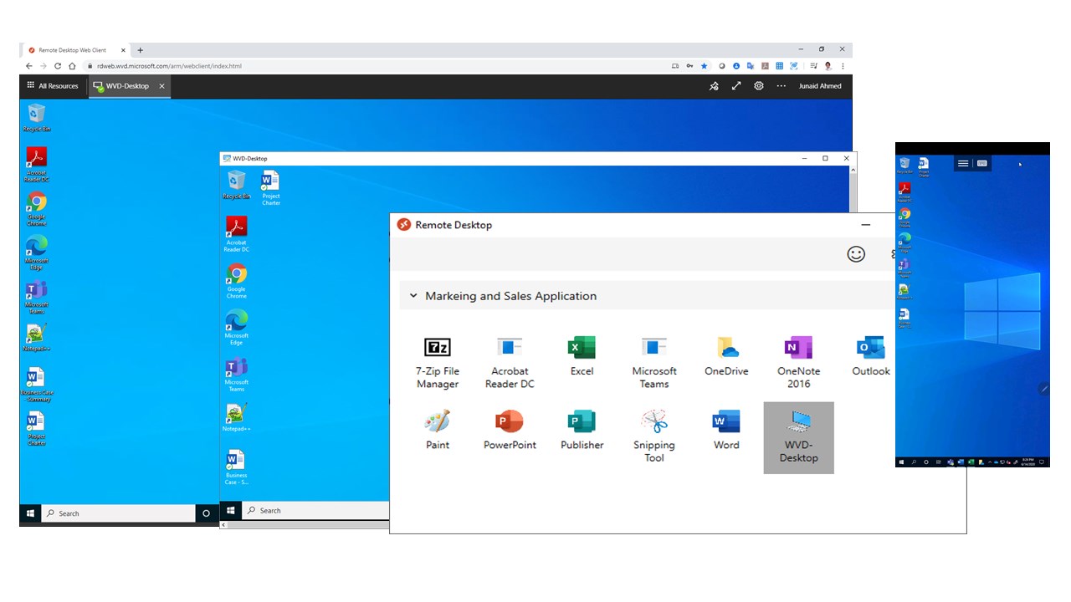Select Notepad++ on the web client desktop

[35, 338]
